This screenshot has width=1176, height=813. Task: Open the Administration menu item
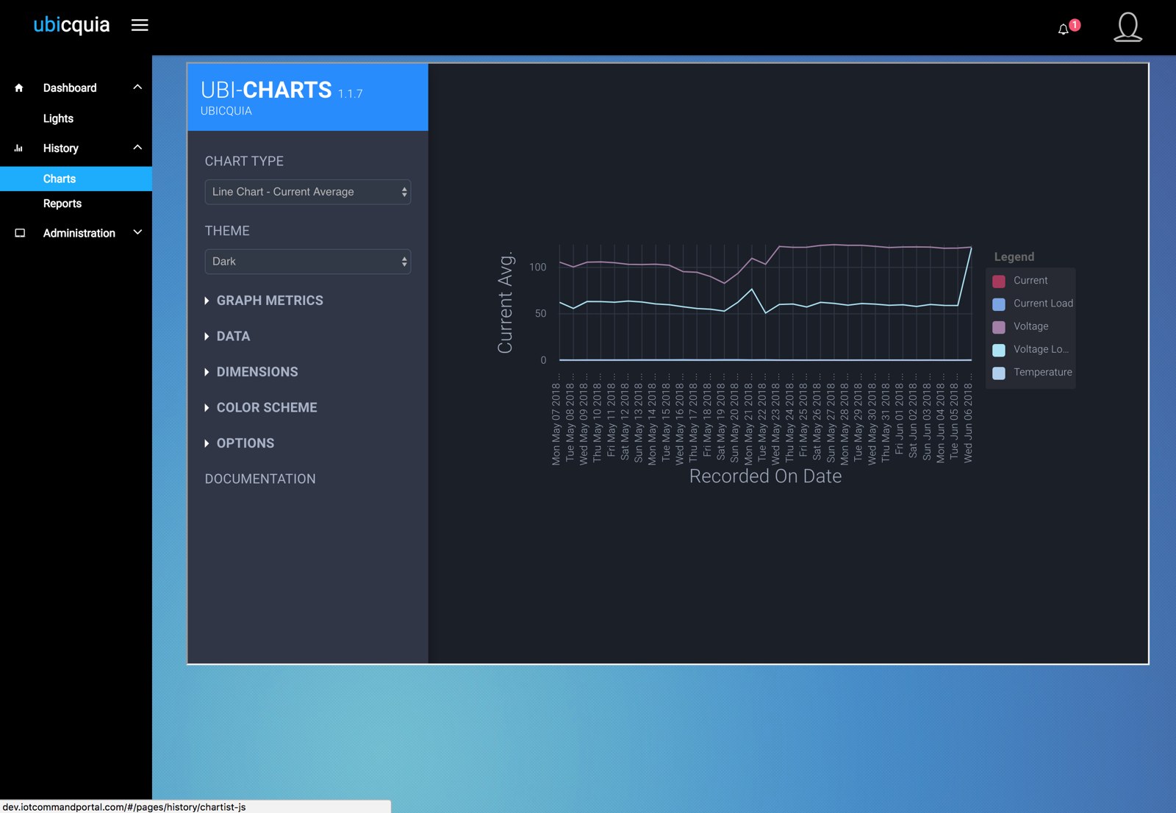coord(79,233)
